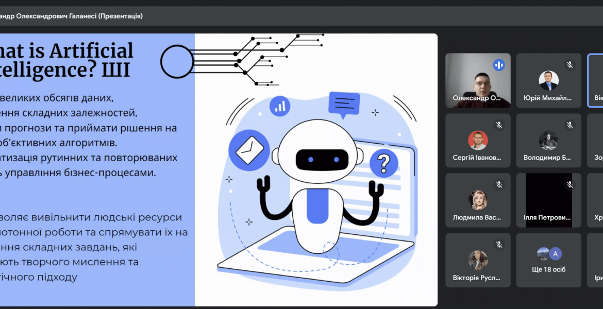The height and width of the screenshot is (309, 603).
Task: Click muted microphone icon on Юрій Михайл... tile
Action: click(x=570, y=64)
